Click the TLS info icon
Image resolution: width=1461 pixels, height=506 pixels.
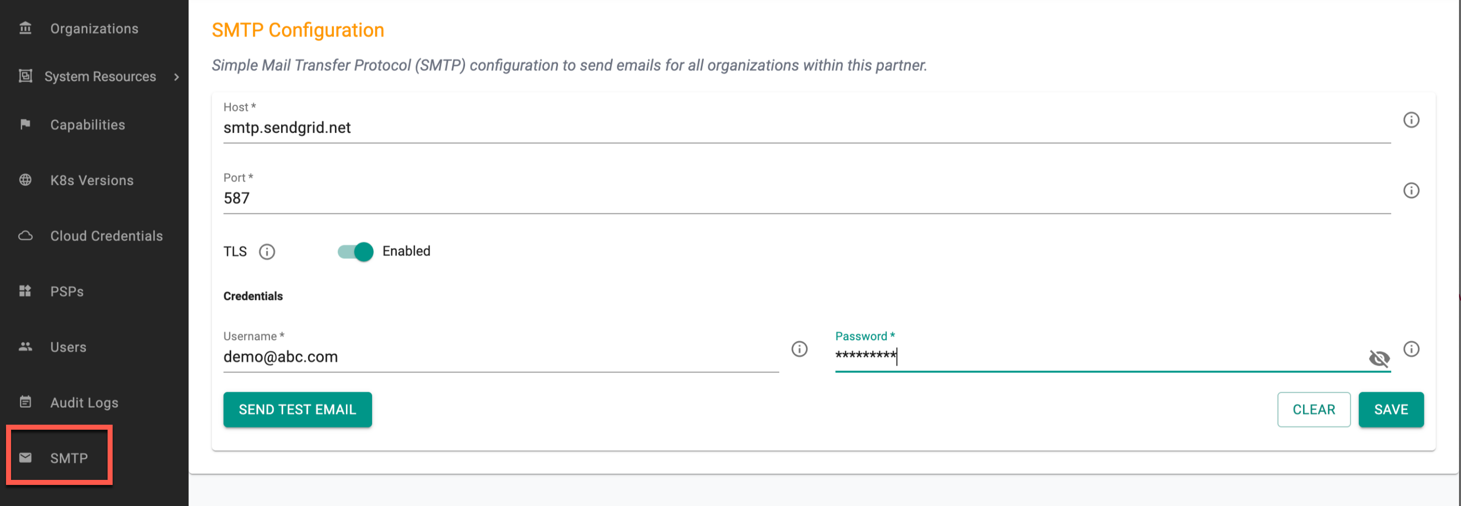pos(266,252)
